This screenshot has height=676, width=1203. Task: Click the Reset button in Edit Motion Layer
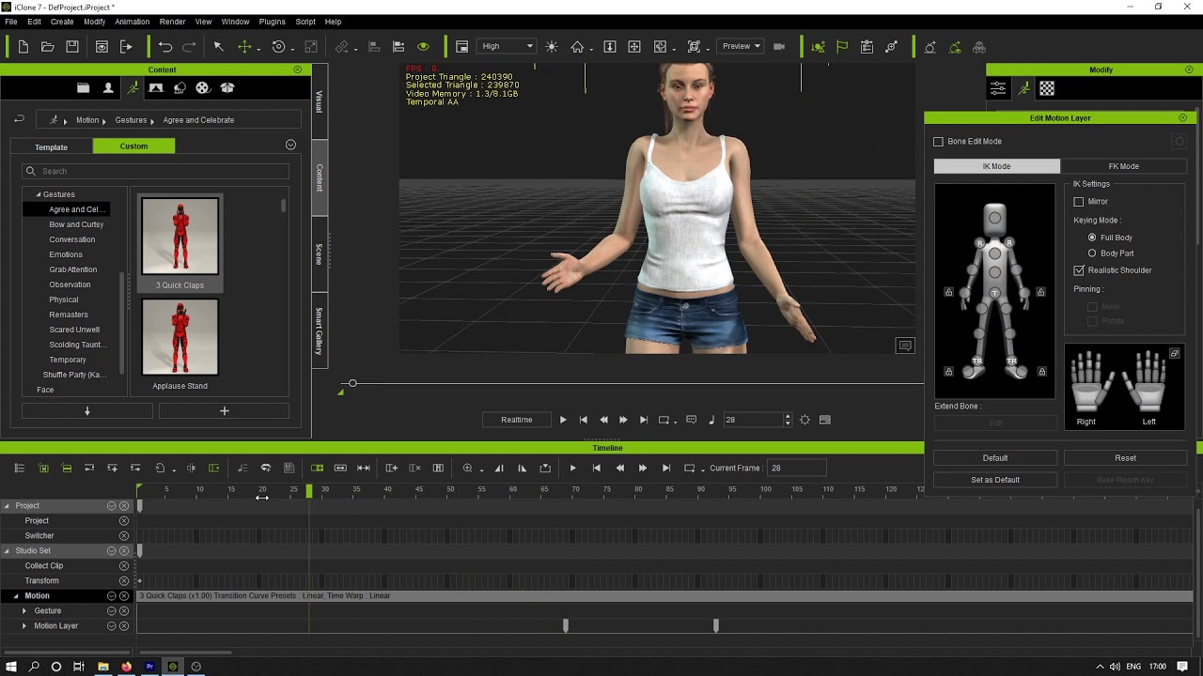pos(1125,458)
